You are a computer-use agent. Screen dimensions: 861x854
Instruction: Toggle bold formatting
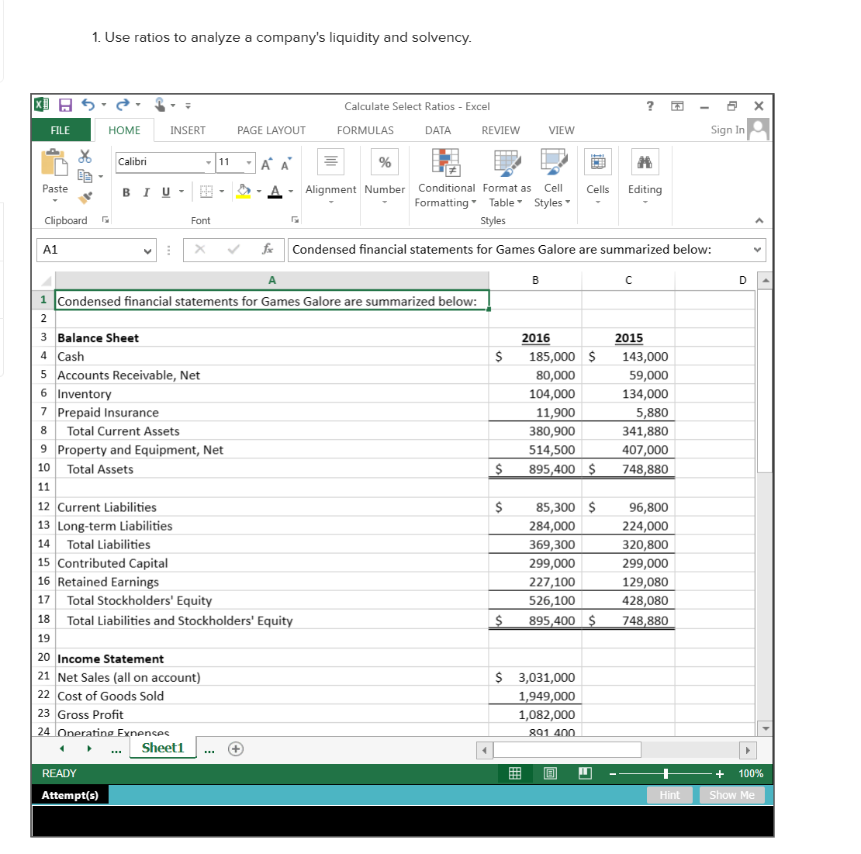pos(126,192)
